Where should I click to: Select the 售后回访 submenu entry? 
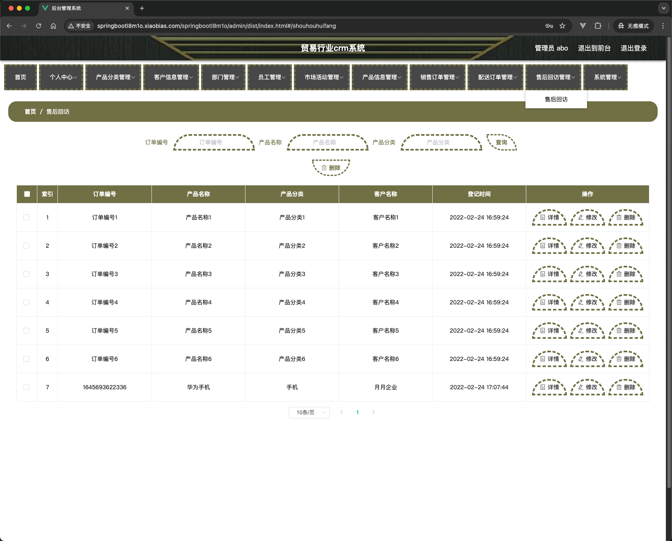tap(556, 99)
